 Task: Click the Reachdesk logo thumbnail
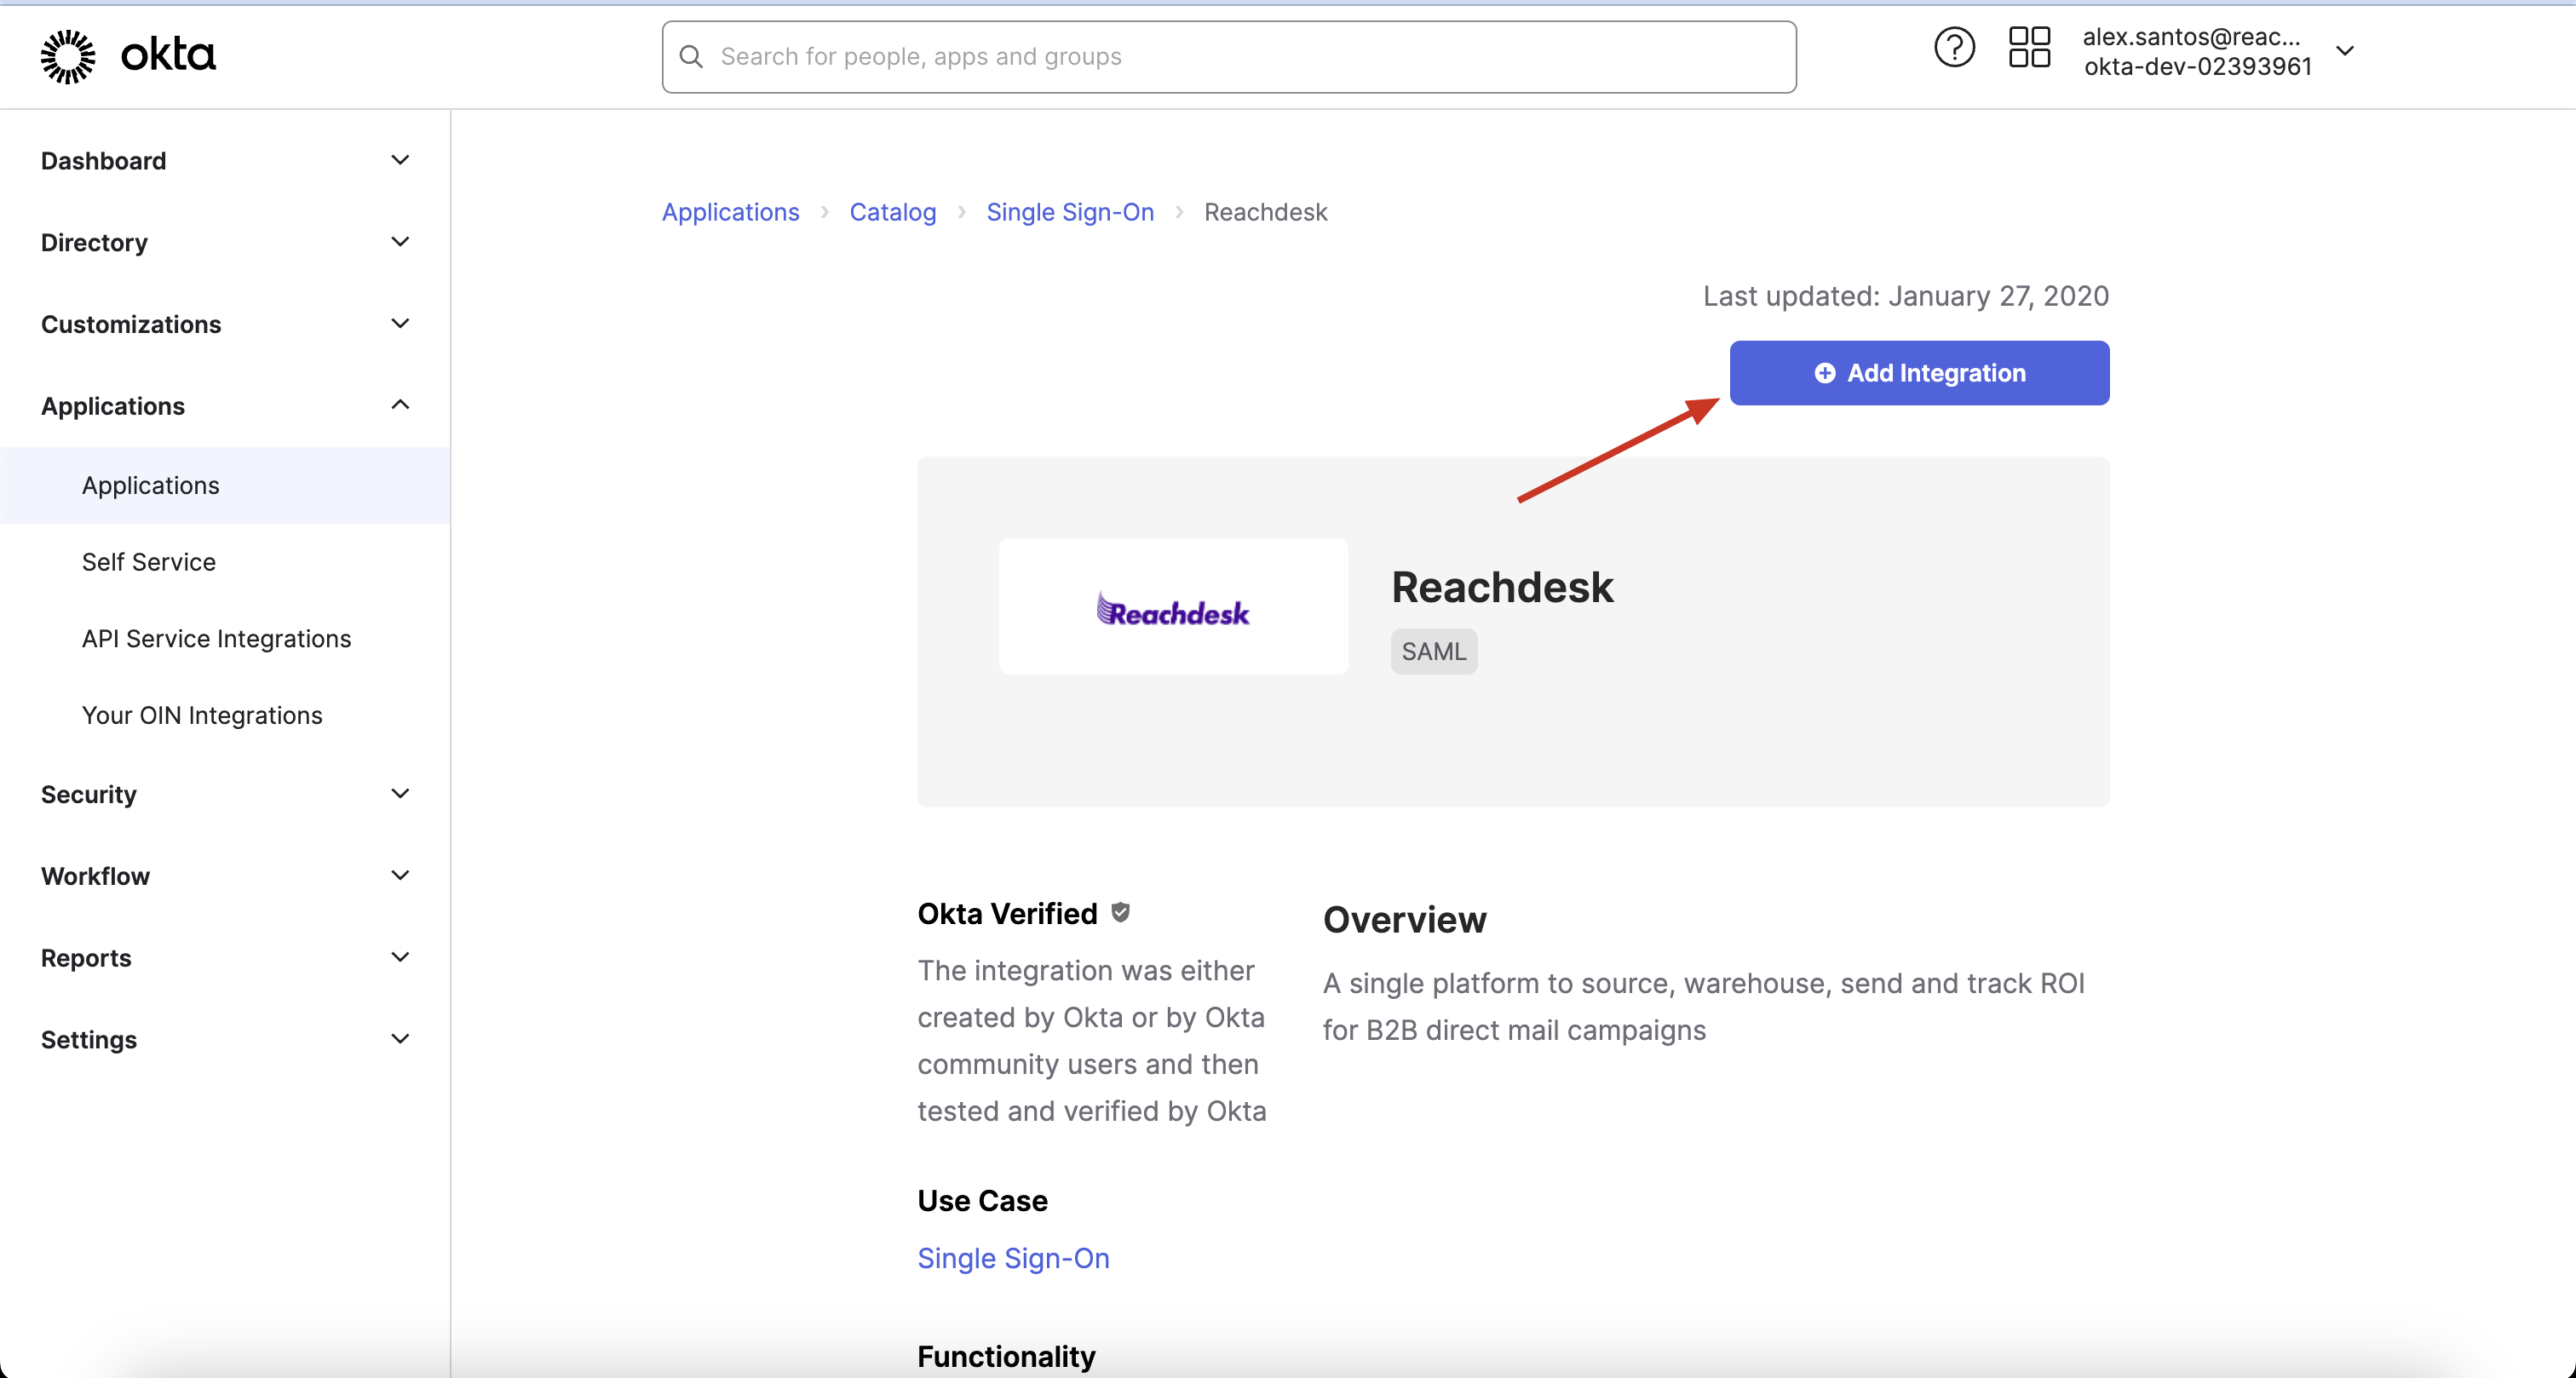click(x=1173, y=607)
